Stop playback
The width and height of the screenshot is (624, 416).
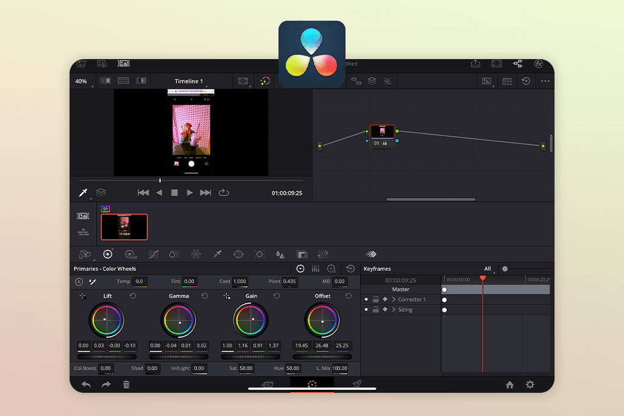(x=174, y=192)
